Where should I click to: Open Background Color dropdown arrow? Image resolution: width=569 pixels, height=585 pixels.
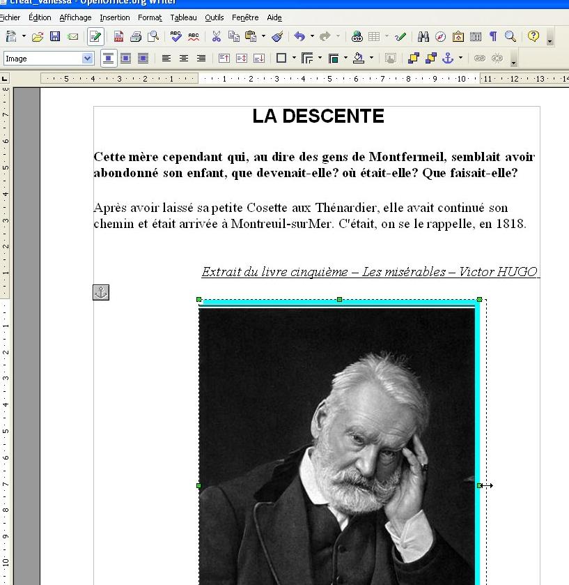[x=372, y=58]
